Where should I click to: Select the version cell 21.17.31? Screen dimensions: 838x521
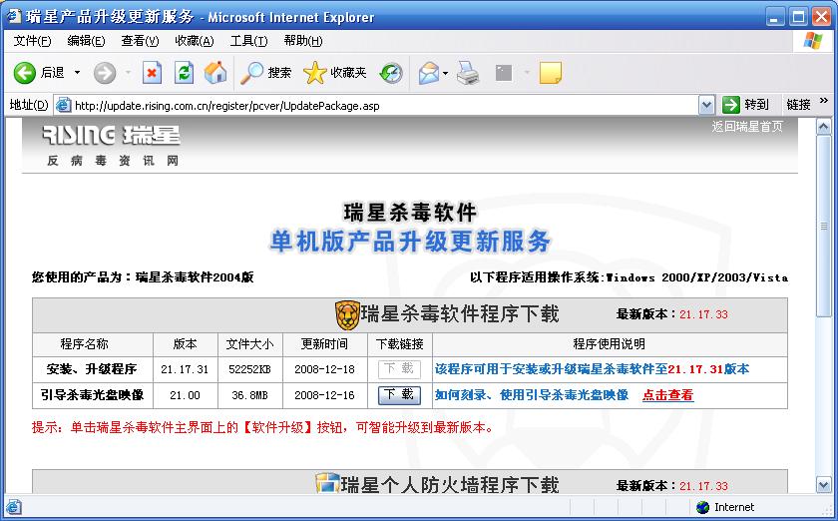click(x=185, y=369)
